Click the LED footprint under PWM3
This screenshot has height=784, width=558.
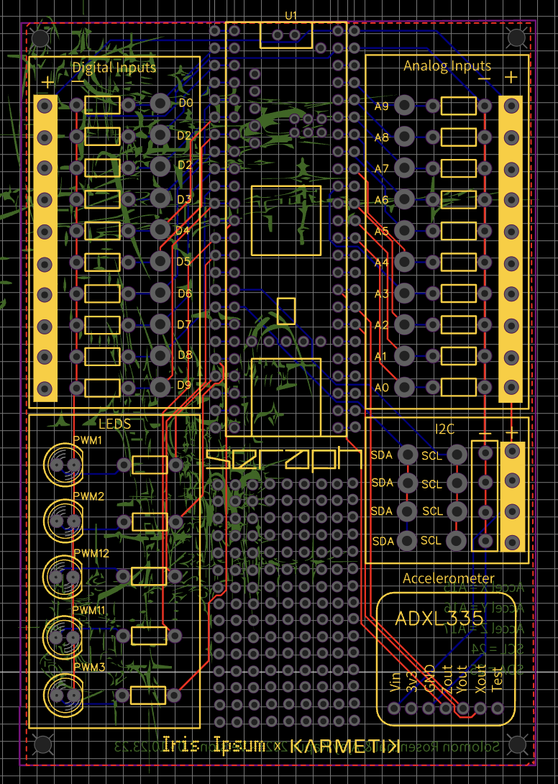[x=63, y=696]
